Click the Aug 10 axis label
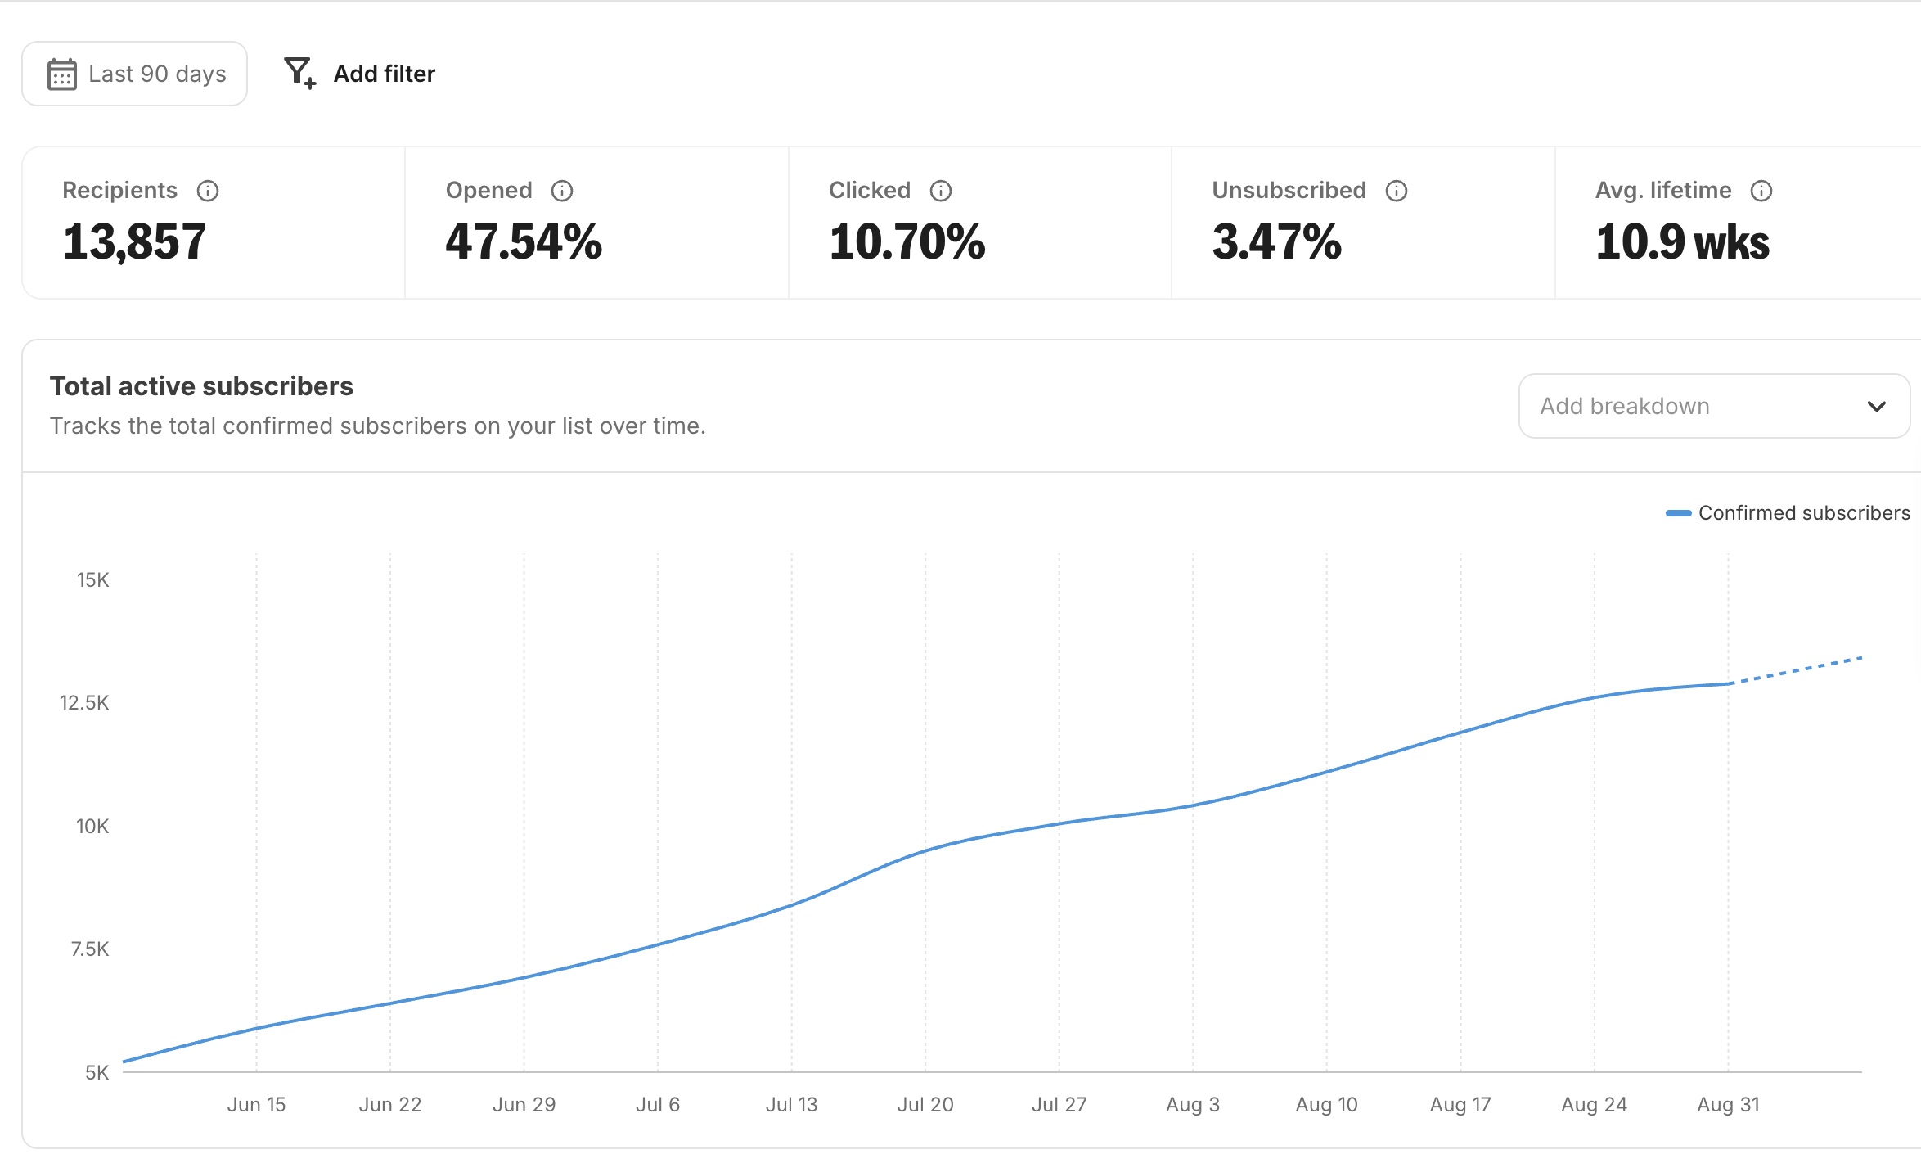 (1326, 1105)
